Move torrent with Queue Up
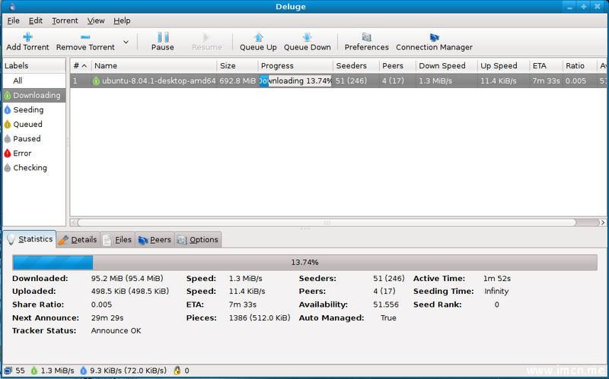The height and width of the screenshot is (379, 609). tap(258, 42)
